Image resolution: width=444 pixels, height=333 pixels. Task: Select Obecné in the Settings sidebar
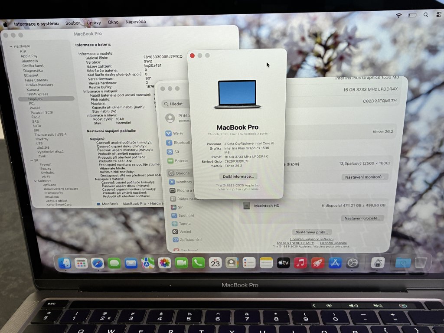coord(180,173)
